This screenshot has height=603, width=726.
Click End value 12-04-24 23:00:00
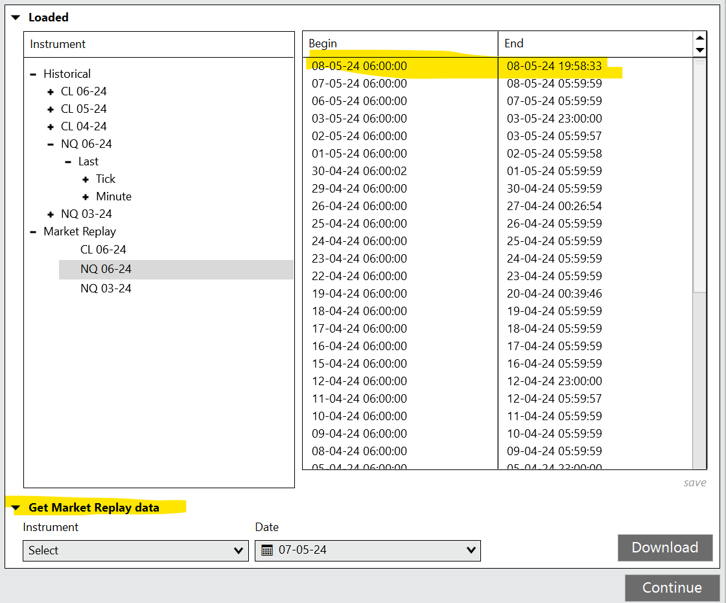554,382
